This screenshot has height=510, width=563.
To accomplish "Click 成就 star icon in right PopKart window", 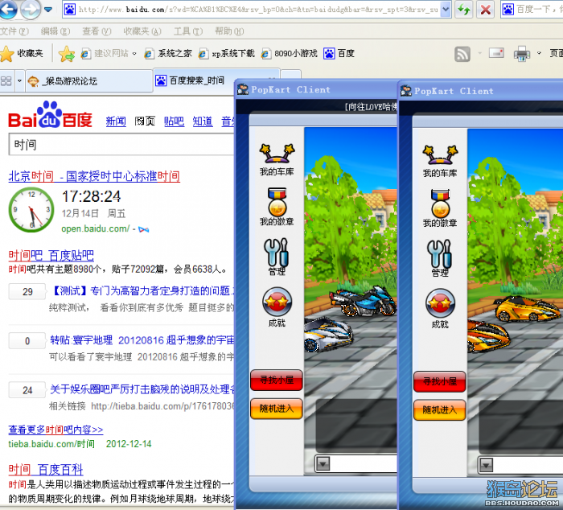I will point(440,309).
